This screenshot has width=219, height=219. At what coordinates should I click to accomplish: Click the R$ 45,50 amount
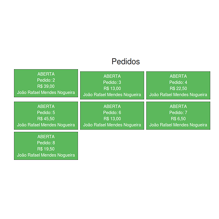tap(46, 119)
